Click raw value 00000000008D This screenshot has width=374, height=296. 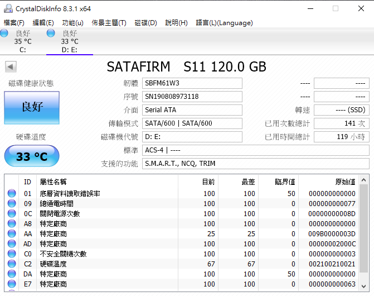point(332,213)
